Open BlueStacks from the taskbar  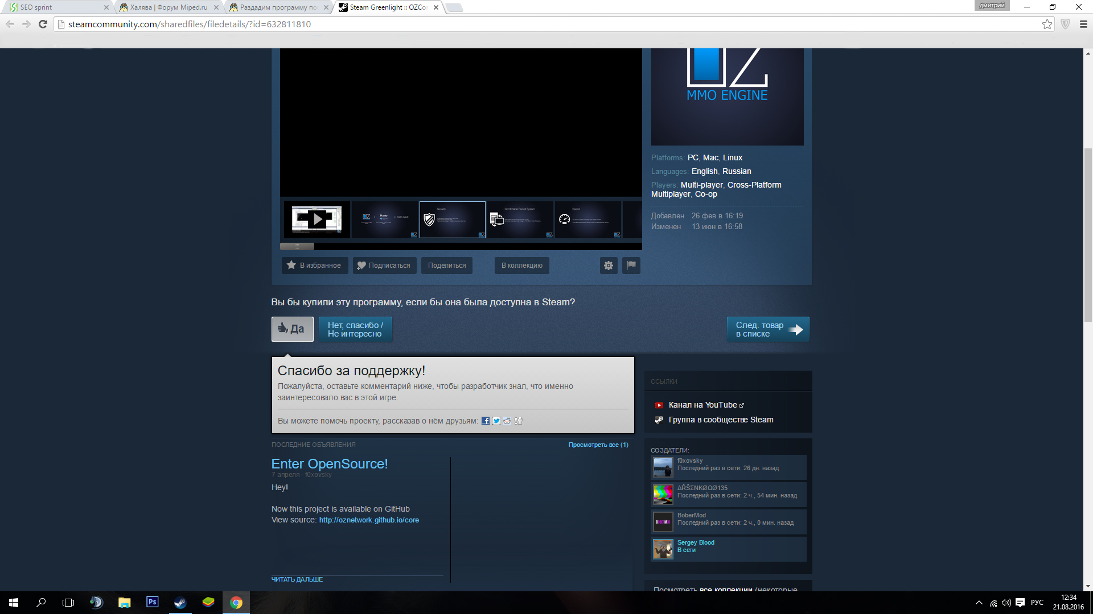[x=208, y=603]
